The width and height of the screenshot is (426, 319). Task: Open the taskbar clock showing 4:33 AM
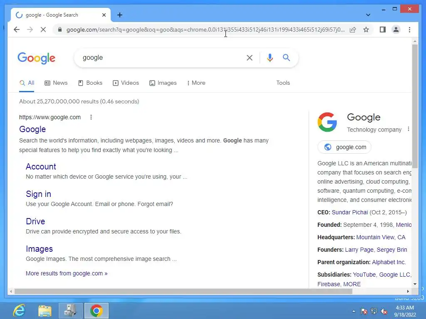(x=405, y=311)
